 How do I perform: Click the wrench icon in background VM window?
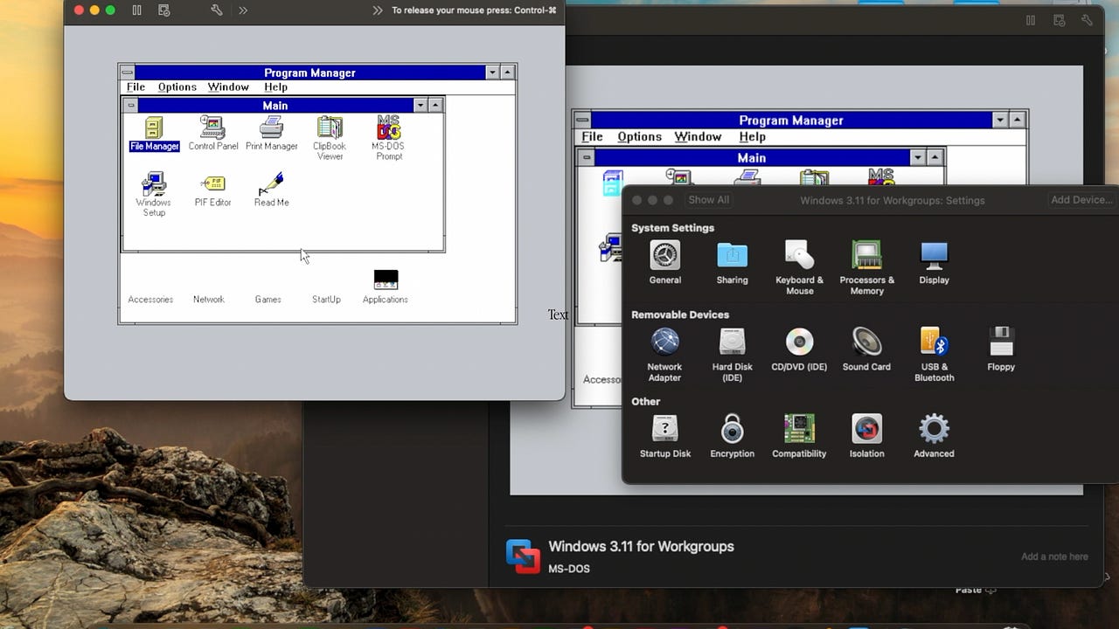coord(1088,20)
